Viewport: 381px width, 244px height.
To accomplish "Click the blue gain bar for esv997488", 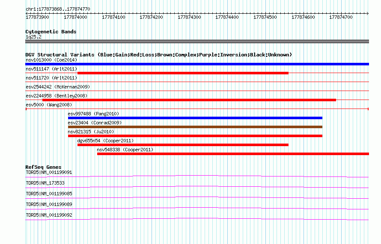I will 195,118.
